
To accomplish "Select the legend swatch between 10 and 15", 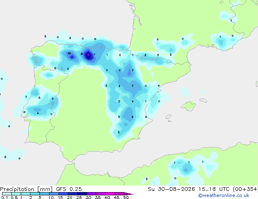I will click(54, 194).
